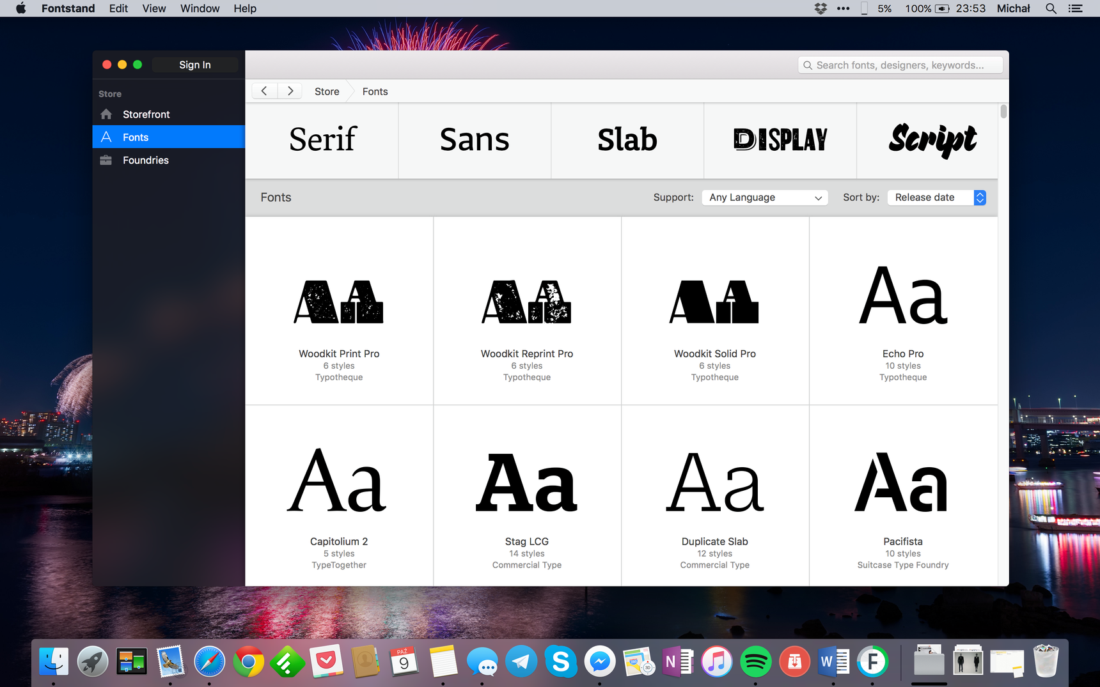Open Telegram from the dock
1100x687 pixels.
[521, 661]
